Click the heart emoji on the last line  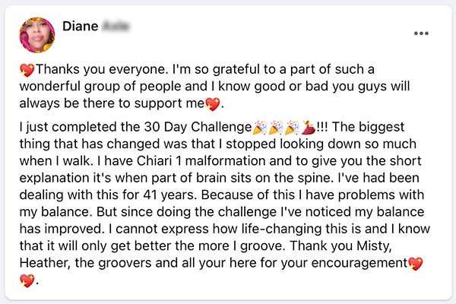27,280
